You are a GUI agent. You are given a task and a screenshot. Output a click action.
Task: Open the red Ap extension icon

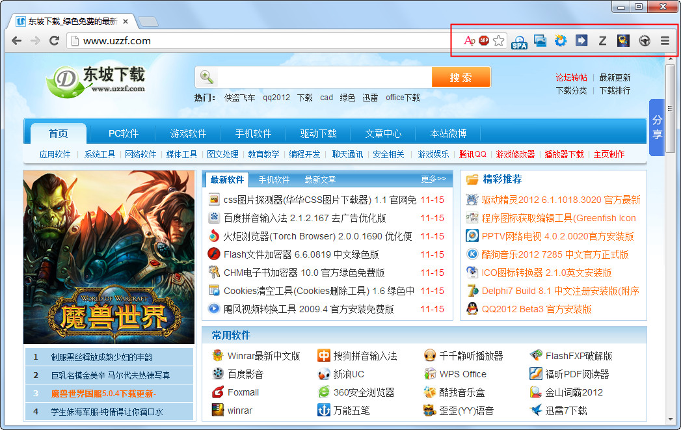(x=469, y=41)
